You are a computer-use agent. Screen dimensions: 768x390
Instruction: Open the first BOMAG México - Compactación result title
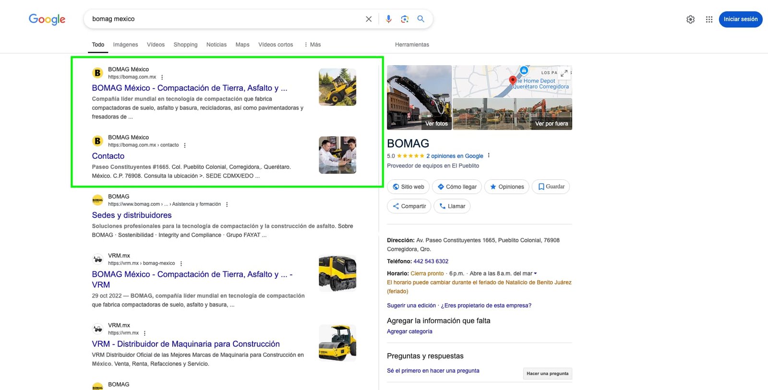[190, 88]
